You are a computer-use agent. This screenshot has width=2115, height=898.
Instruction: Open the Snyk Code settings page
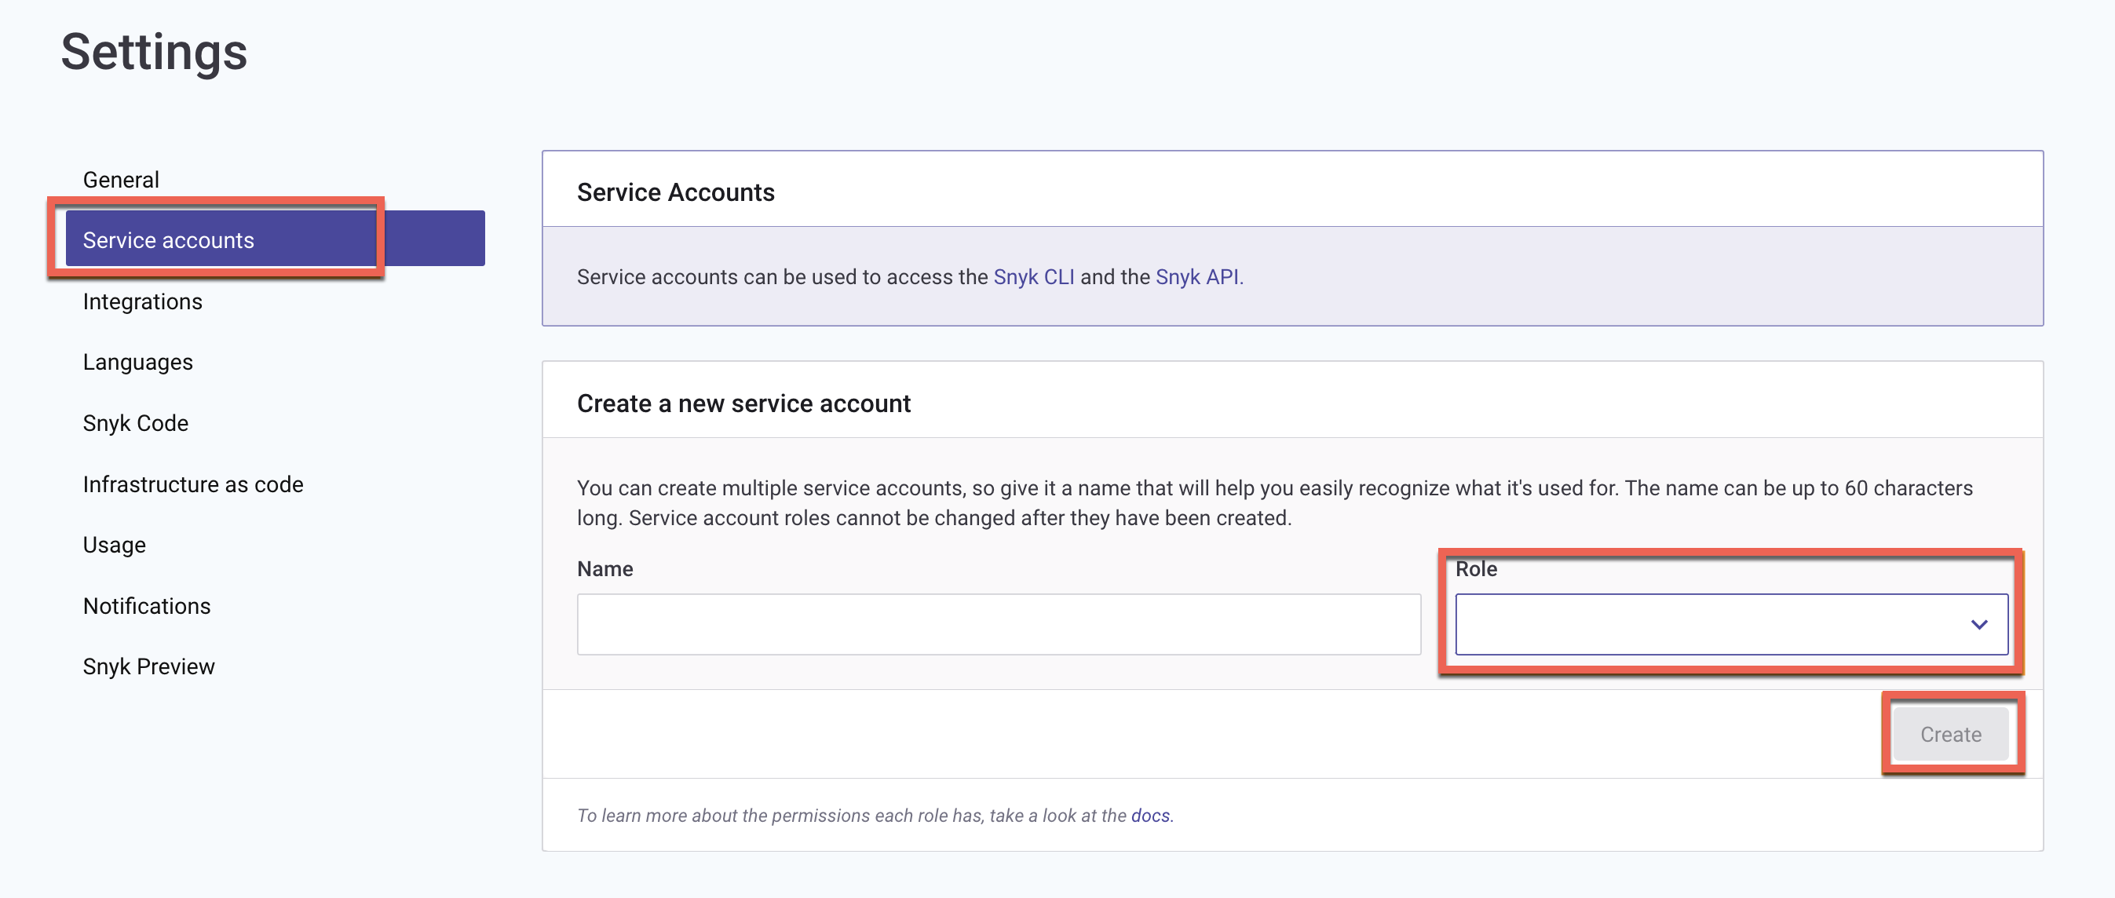pyautogui.click(x=136, y=423)
